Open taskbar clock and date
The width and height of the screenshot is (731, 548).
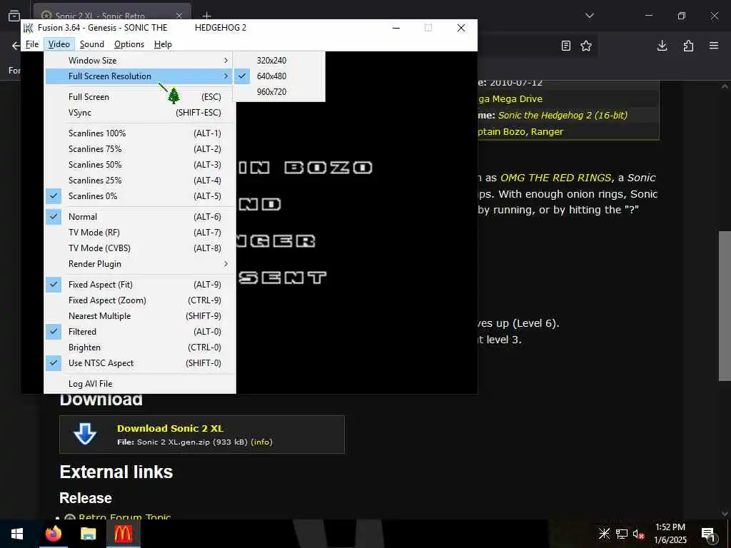point(670,534)
